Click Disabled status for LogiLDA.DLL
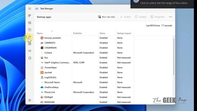This screenshot has width=197, height=111. click(x=103, y=77)
